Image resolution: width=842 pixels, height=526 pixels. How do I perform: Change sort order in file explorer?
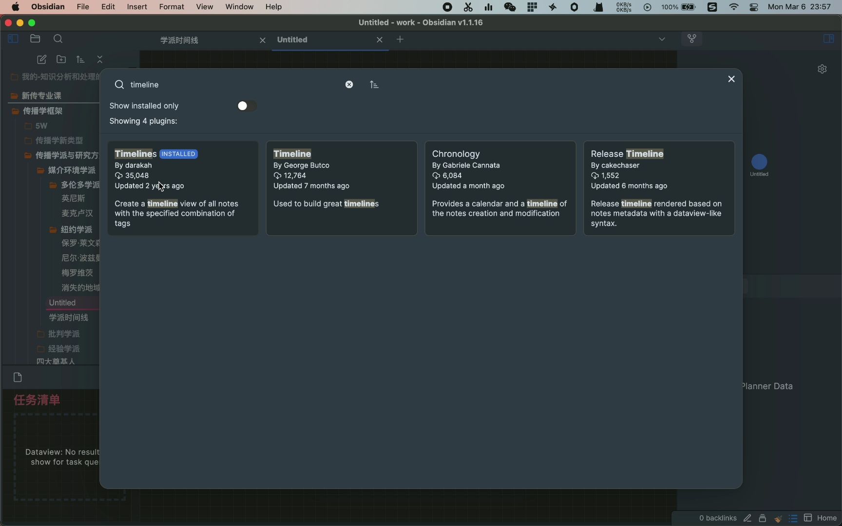click(x=81, y=59)
